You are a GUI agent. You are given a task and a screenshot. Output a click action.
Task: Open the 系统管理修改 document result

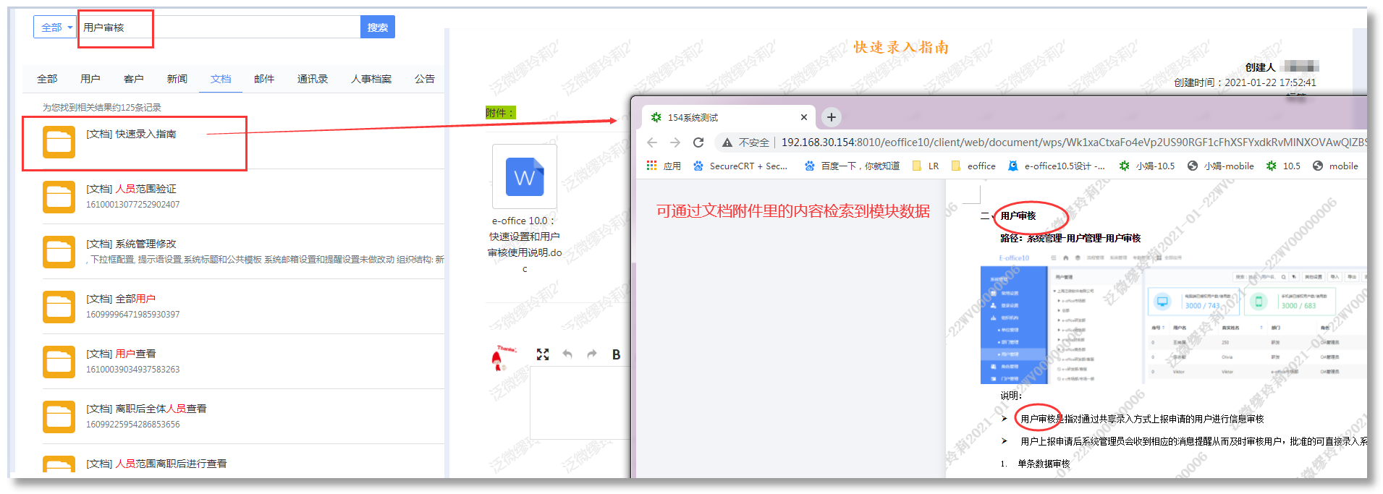[x=131, y=244]
